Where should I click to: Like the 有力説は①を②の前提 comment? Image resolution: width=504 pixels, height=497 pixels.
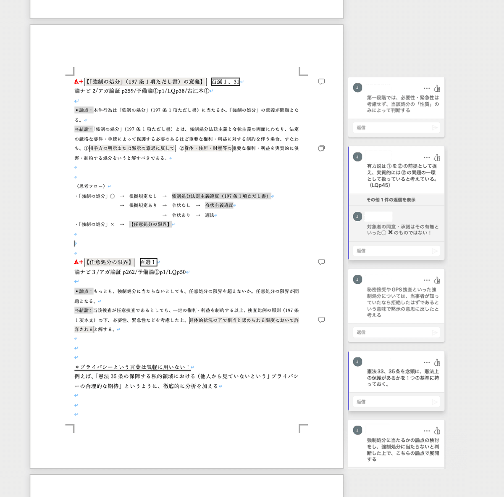[437, 157]
